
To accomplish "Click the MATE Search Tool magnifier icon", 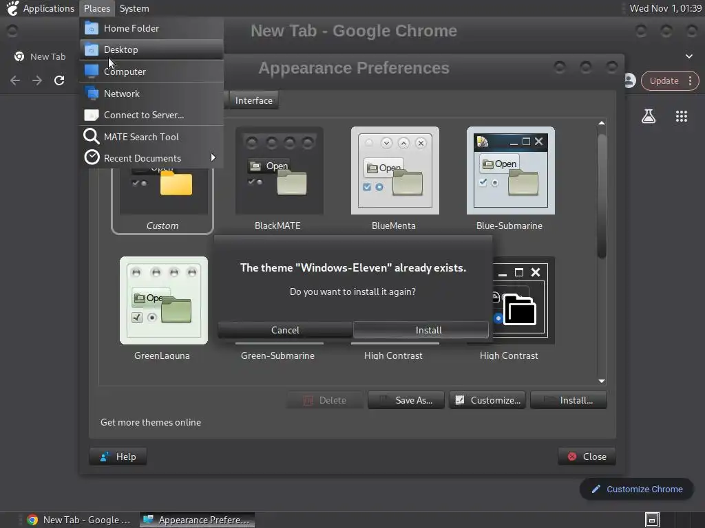I will click(x=92, y=137).
